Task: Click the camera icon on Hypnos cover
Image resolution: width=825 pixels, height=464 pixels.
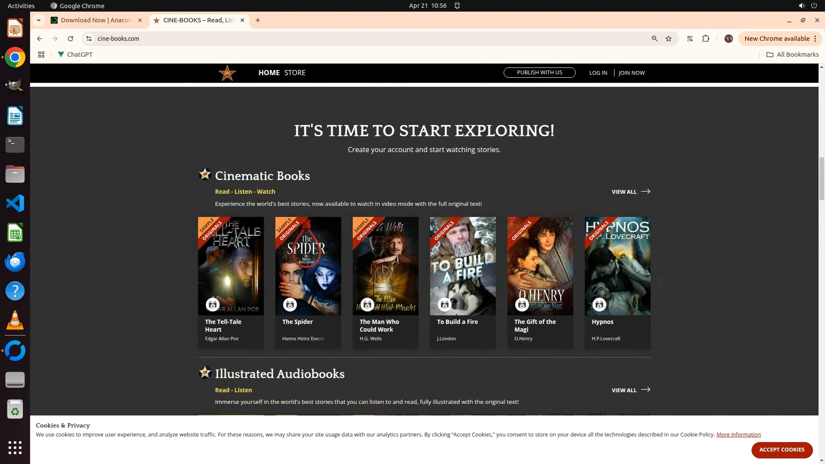Action: click(x=599, y=305)
